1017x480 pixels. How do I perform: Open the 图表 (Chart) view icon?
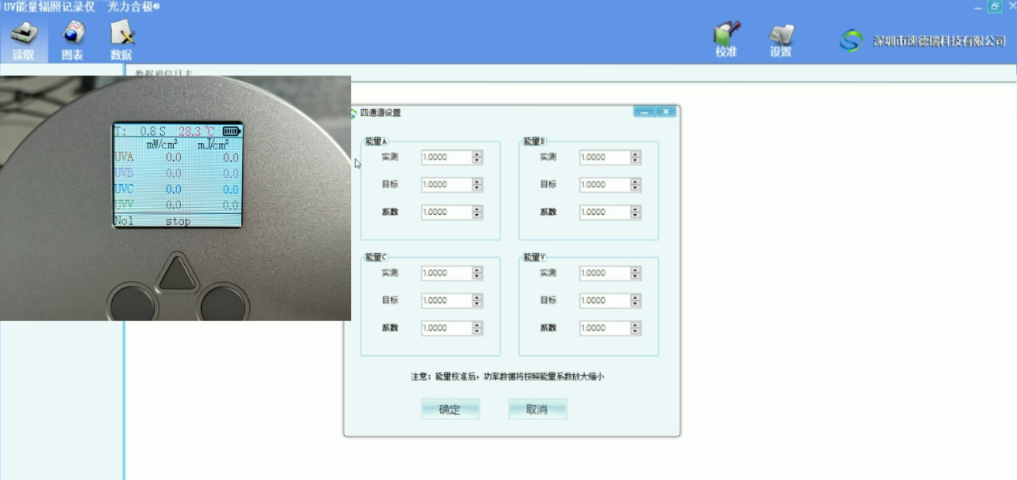(x=73, y=40)
